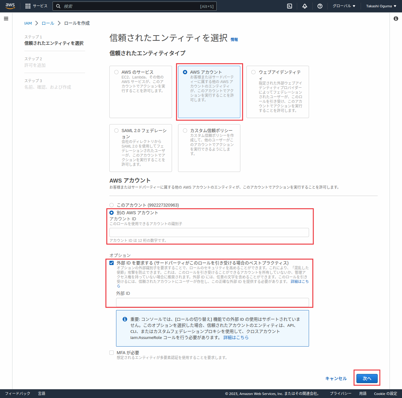Image resolution: width=402 pixels, height=398 pixels.
Task: Open the info panel icon at right edge
Action: (396, 19)
